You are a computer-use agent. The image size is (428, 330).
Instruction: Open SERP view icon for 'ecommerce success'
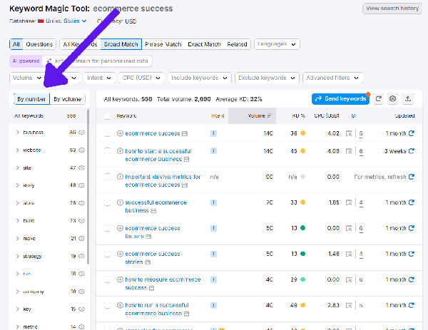pos(349,133)
